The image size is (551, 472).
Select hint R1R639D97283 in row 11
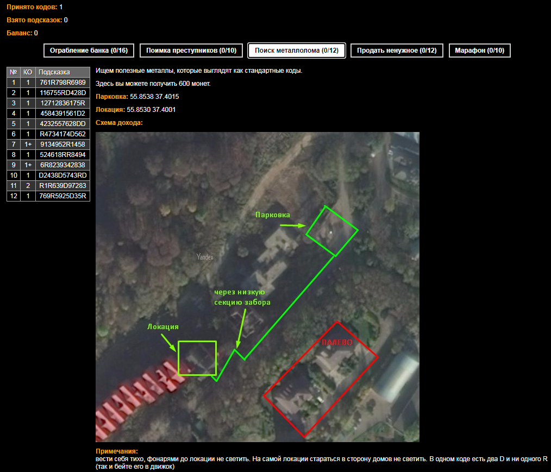pos(63,185)
